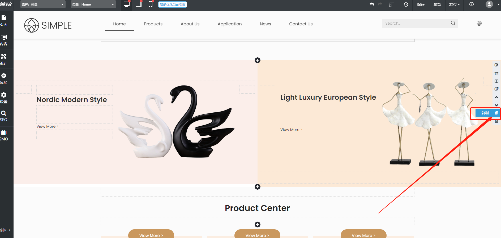Switch to tablet preview mode
Viewport: 501px width, 238px height.
139,4
